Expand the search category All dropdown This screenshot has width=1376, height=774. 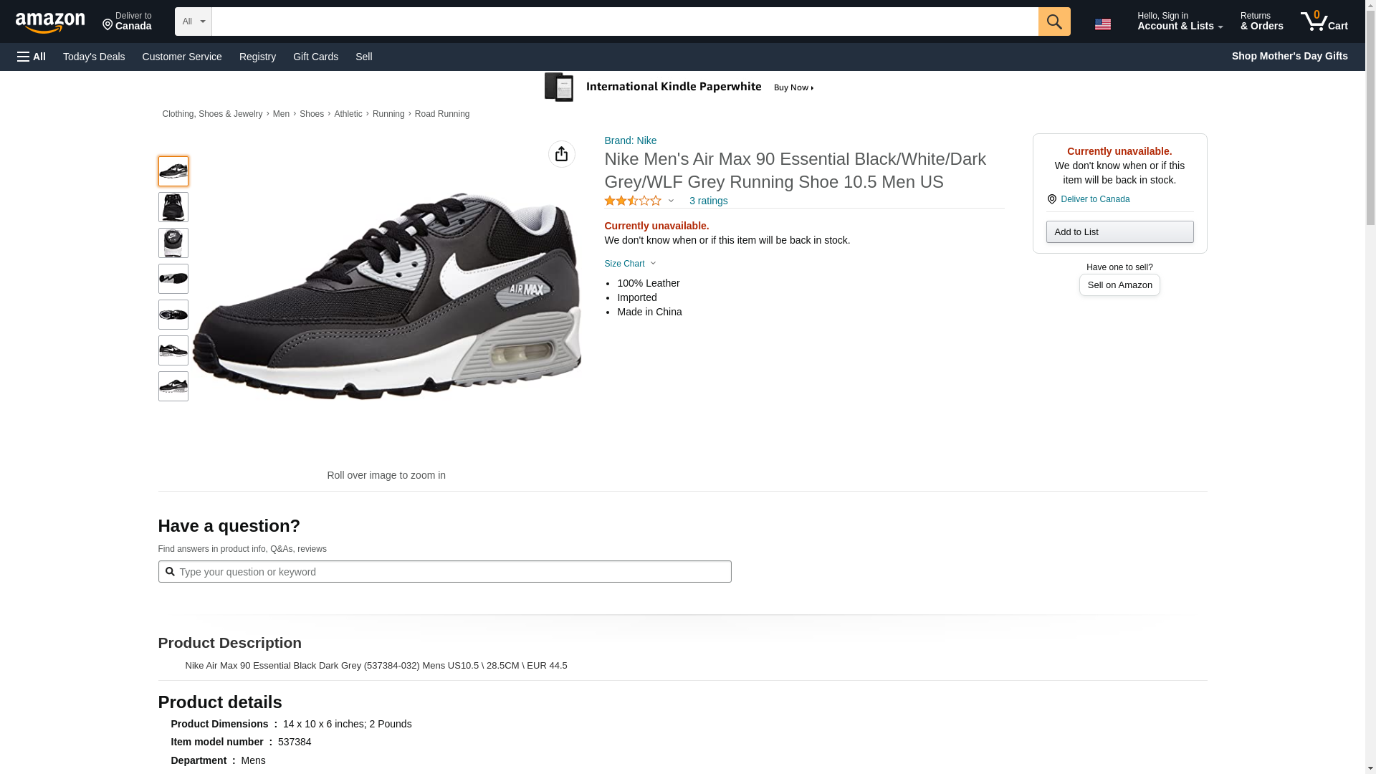[x=193, y=21]
